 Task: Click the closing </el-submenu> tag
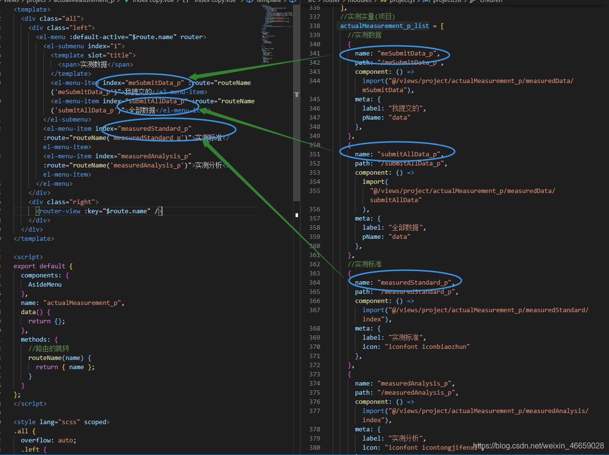tap(67, 119)
